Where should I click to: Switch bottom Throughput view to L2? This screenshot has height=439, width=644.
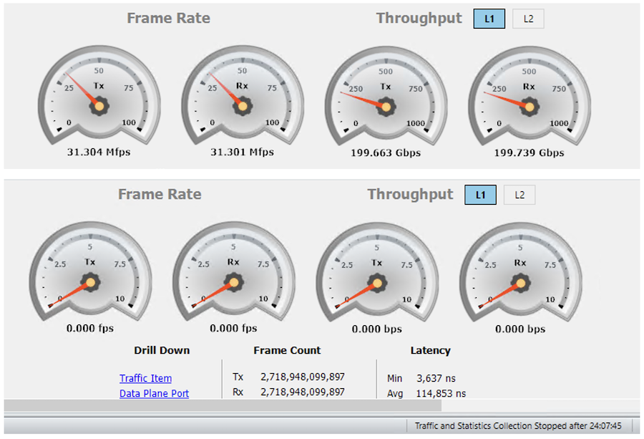(519, 194)
